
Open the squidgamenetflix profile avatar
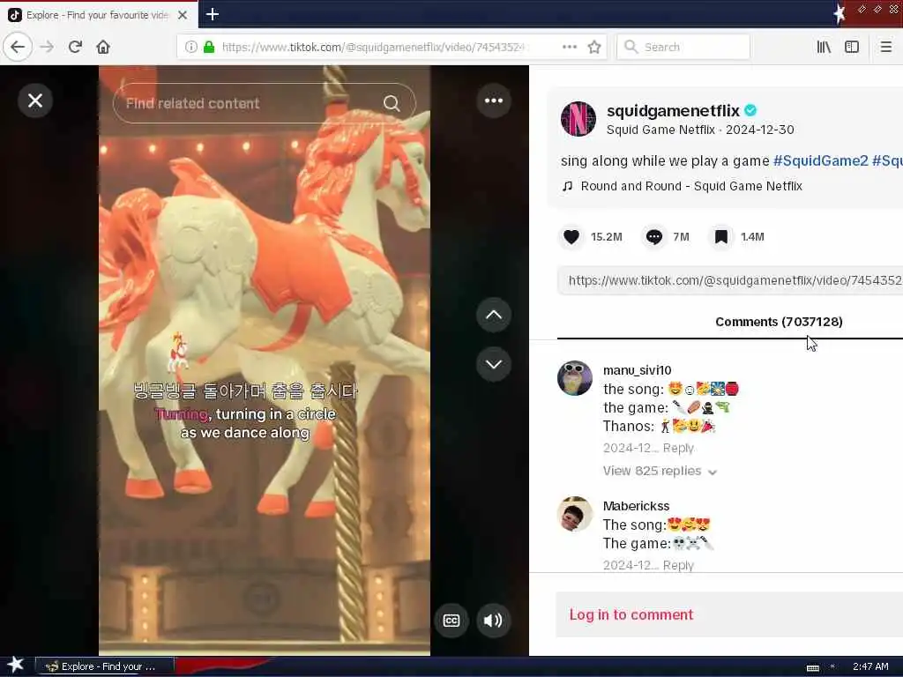pos(578,119)
